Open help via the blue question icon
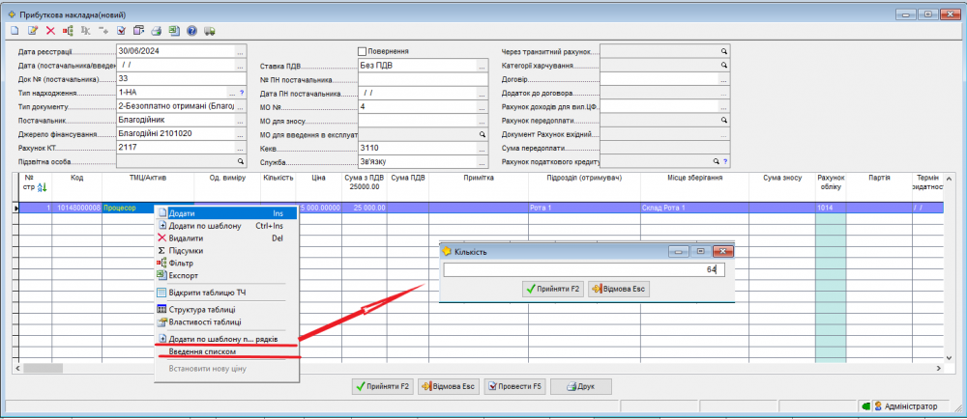 coord(191,31)
